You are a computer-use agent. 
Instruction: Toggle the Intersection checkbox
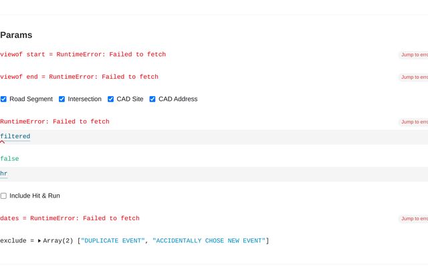coord(62,99)
